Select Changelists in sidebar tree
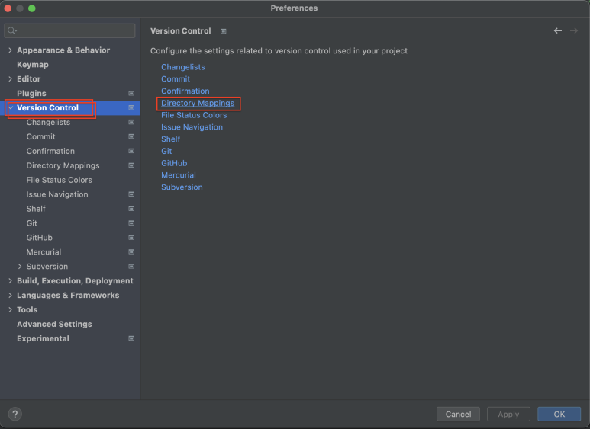 click(48, 122)
